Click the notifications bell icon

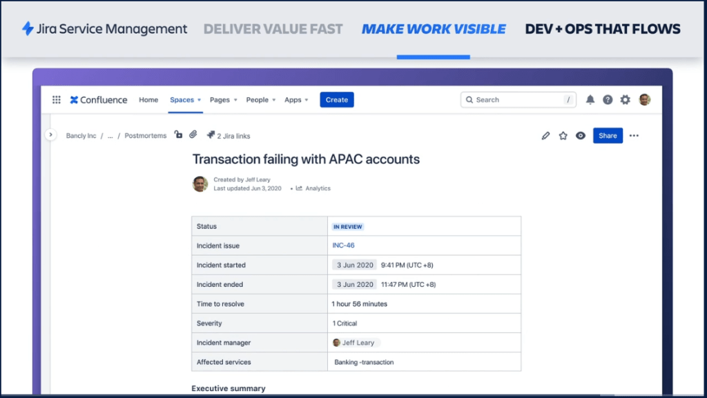(590, 100)
